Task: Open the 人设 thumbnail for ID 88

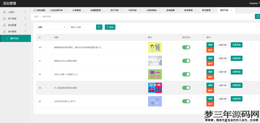Action: point(155,101)
